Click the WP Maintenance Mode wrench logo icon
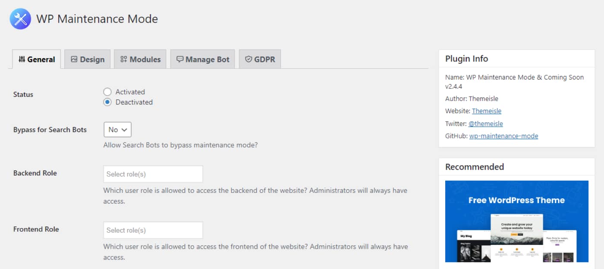The image size is (604, 269). click(x=20, y=19)
